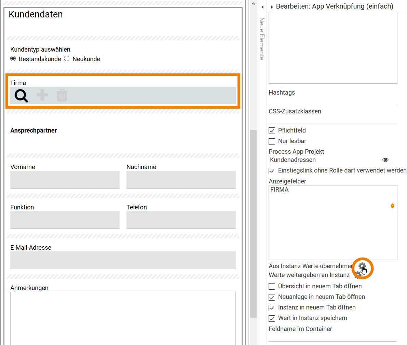Open gear settings for Aus Instanz Werte übernehmen
Viewport: 407px width, 345px height.
(x=362, y=266)
